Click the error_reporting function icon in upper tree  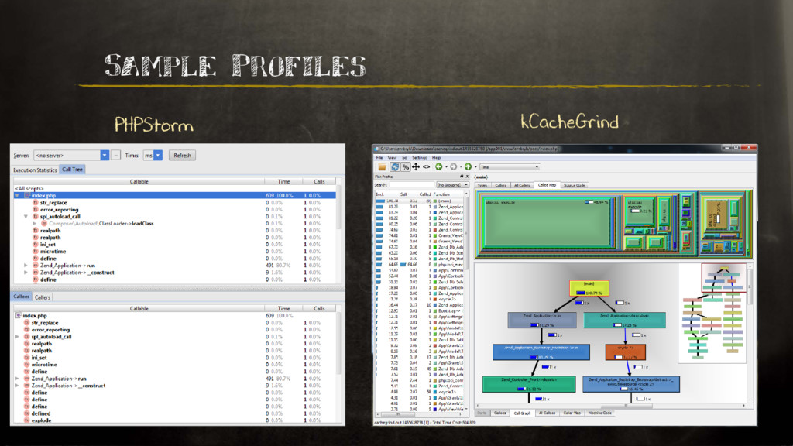[36, 209]
